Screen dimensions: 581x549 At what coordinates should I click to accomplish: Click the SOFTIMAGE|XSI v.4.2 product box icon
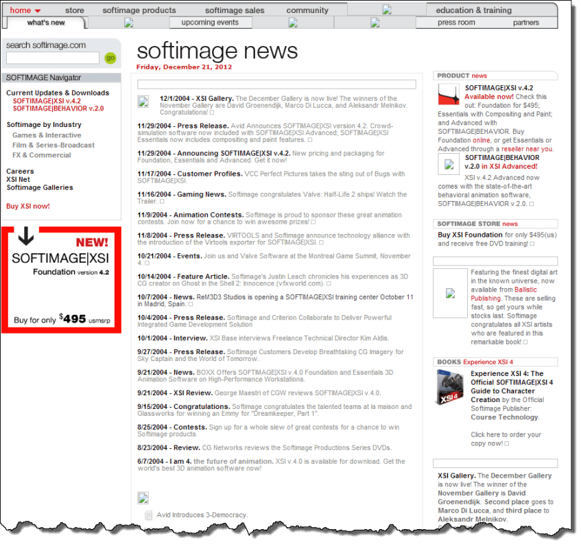(x=449, y=94)
